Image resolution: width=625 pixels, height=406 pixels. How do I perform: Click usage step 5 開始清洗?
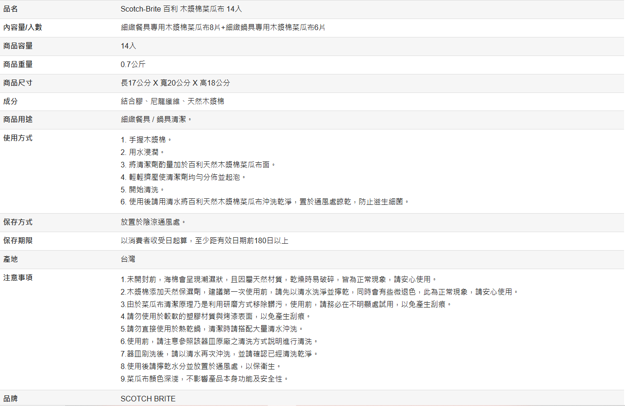click(143, 190)
